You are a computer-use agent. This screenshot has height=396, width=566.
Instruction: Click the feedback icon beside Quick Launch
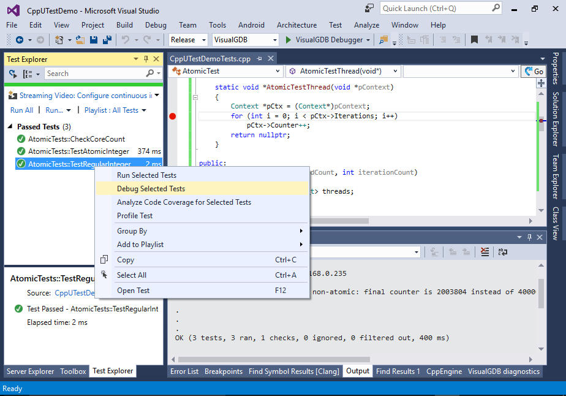coord(369,9)
